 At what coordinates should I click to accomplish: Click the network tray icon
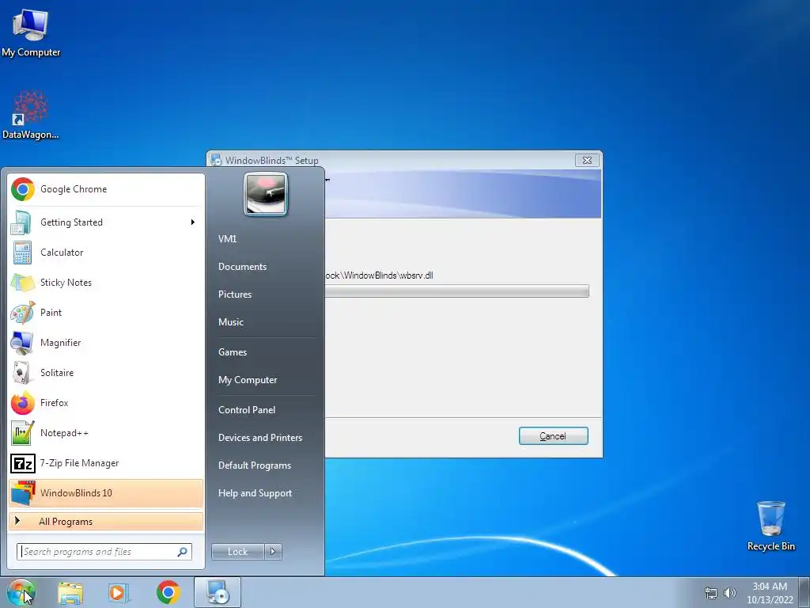[711, 593]
